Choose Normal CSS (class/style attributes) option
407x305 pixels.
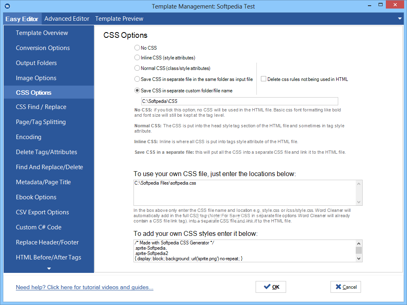(x=137, y=68)
